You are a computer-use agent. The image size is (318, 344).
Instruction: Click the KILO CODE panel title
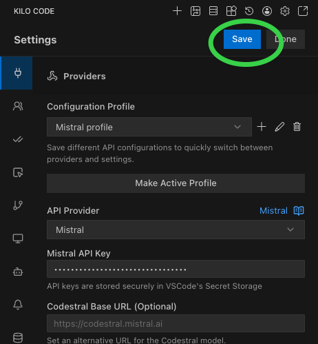click(34, 11)
